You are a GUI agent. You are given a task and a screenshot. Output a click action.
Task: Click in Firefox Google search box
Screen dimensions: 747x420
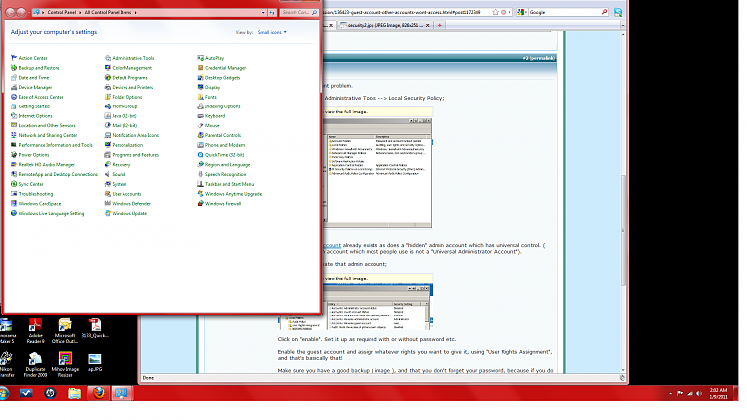(564, 12)
